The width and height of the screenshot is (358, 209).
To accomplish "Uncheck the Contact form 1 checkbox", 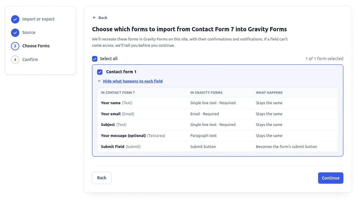I will pyautogui.click(x=100, y=72).
